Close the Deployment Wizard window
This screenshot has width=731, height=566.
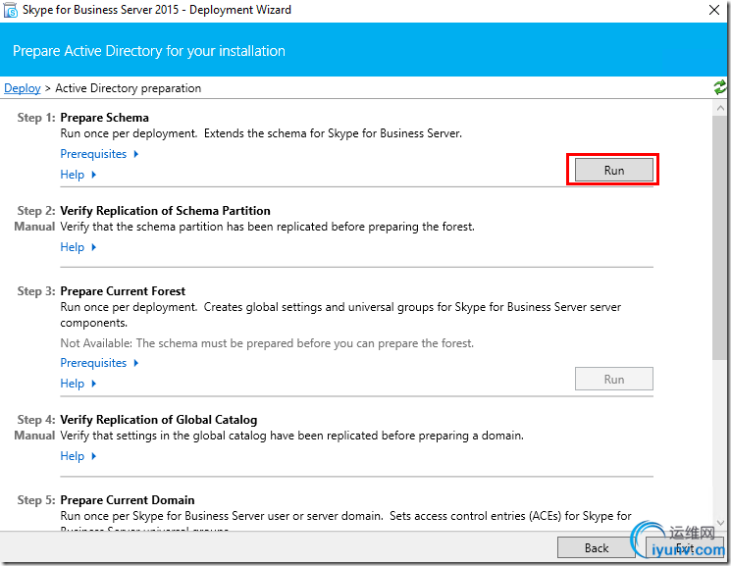click(x=711, y=11)
